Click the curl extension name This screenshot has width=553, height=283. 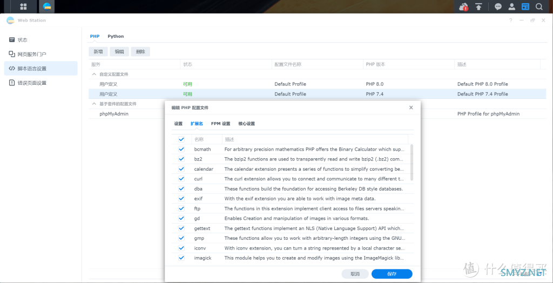tap(198, 179)
